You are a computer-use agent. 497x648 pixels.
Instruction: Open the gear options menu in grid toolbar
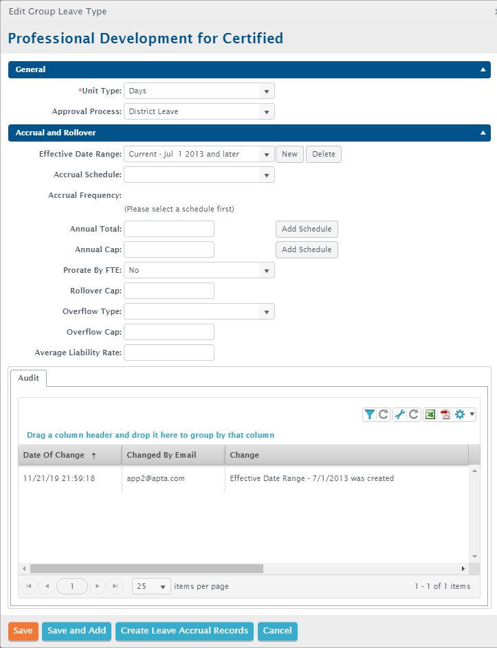[x=465, y=414]
